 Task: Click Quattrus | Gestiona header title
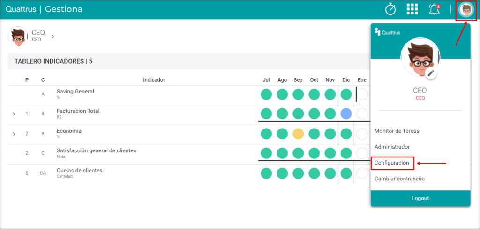[44, 9]
